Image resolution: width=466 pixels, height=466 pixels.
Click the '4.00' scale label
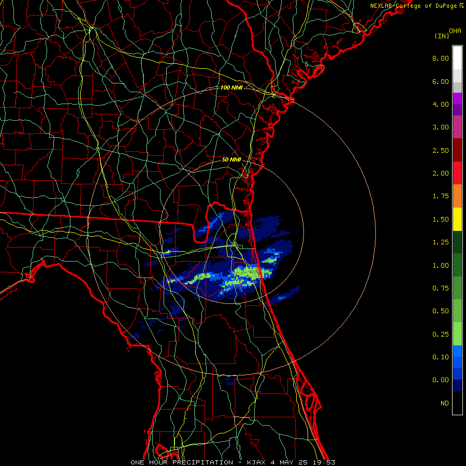pos(441,104)
